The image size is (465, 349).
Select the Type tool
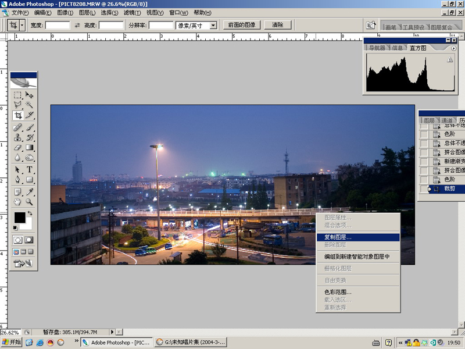pyautogui.click(x=29, y=169)
